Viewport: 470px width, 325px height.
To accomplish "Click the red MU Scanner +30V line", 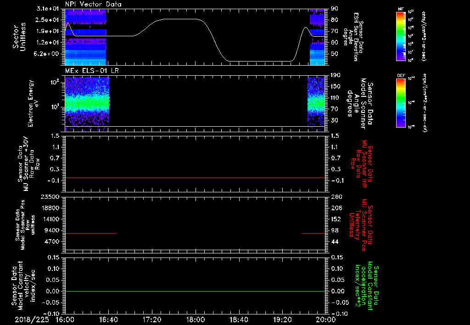I will 195,178.
